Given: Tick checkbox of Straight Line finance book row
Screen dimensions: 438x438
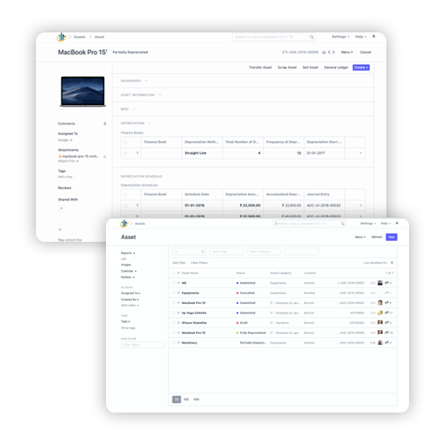Looking at the screenshot, I should click(125, 153).
